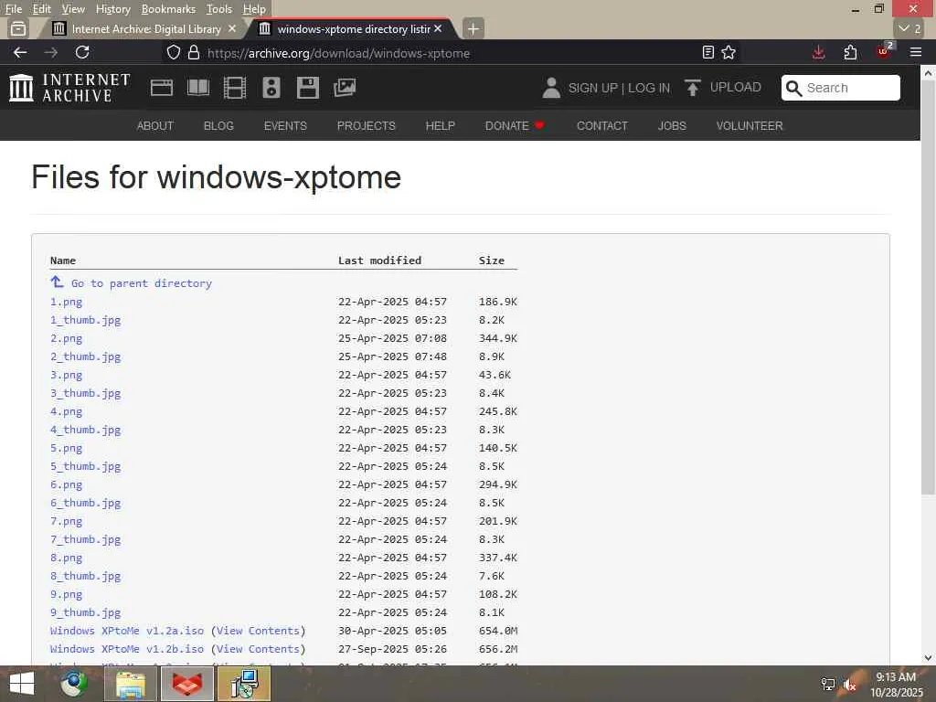Expand the list all tabs dropdown

(x=909, y=28)
